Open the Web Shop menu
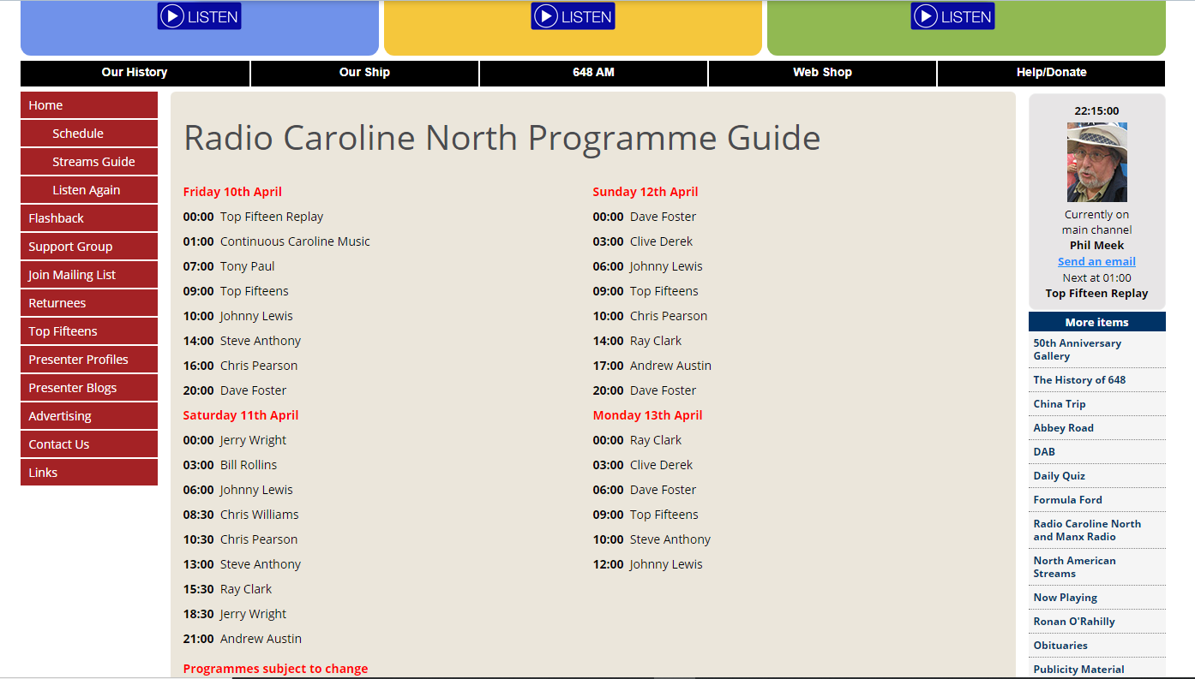 tap(822, 73)
